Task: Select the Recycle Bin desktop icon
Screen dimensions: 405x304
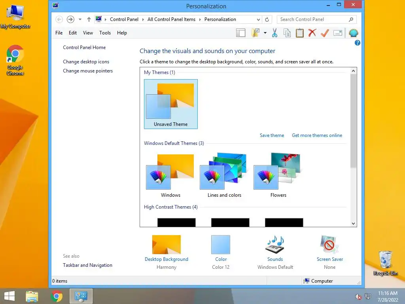Action: coord(385,263)
